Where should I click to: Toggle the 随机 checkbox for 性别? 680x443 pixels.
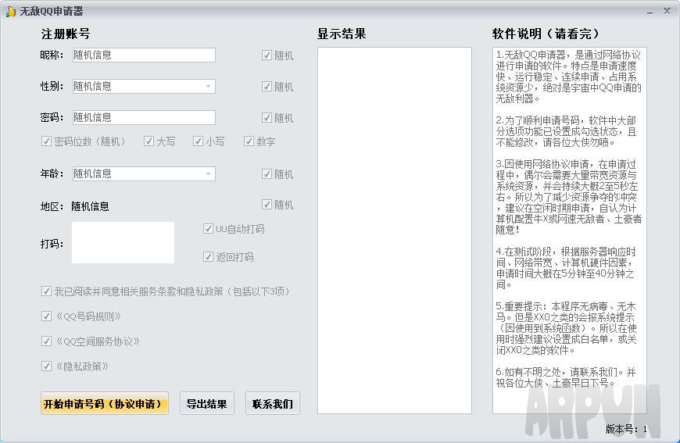(267, 86)
